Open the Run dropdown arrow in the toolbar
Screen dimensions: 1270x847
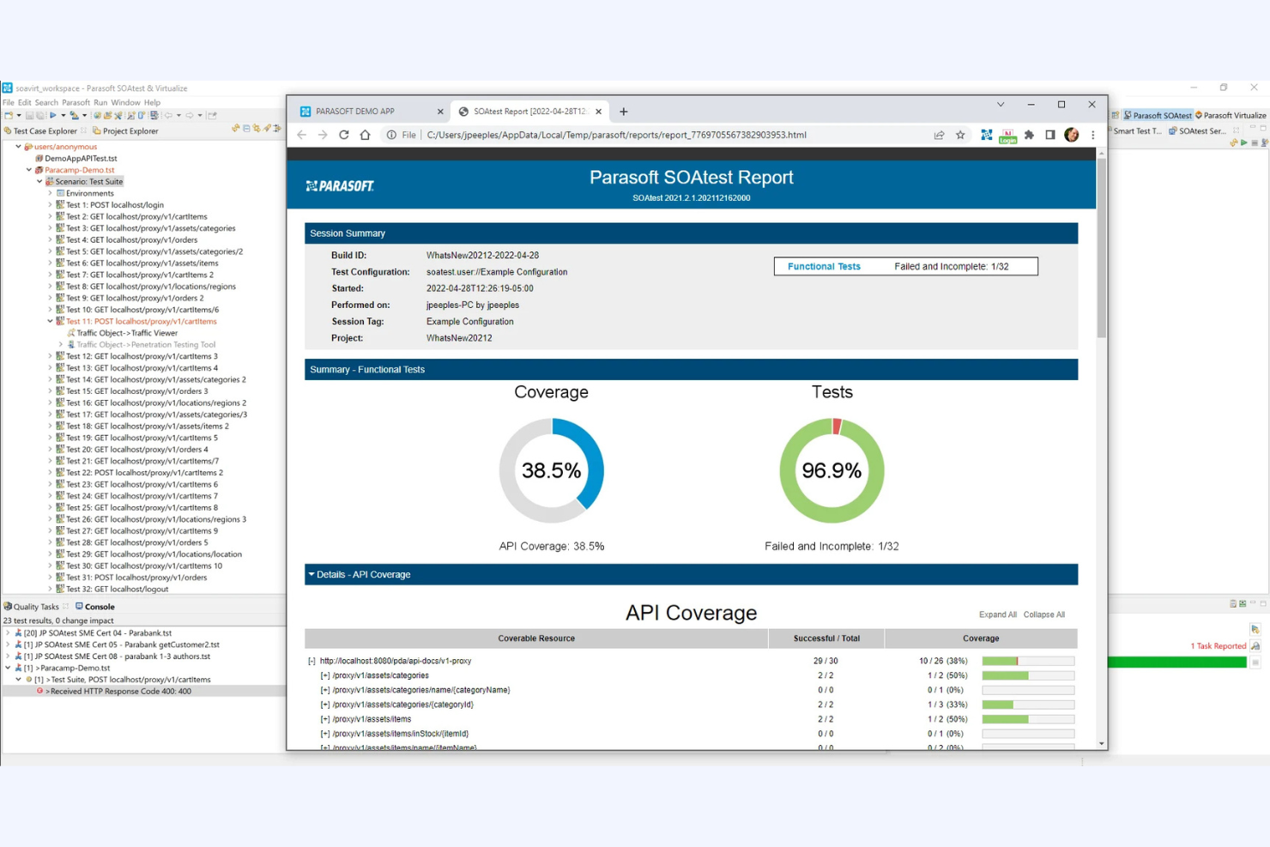(x=63, y=115)
